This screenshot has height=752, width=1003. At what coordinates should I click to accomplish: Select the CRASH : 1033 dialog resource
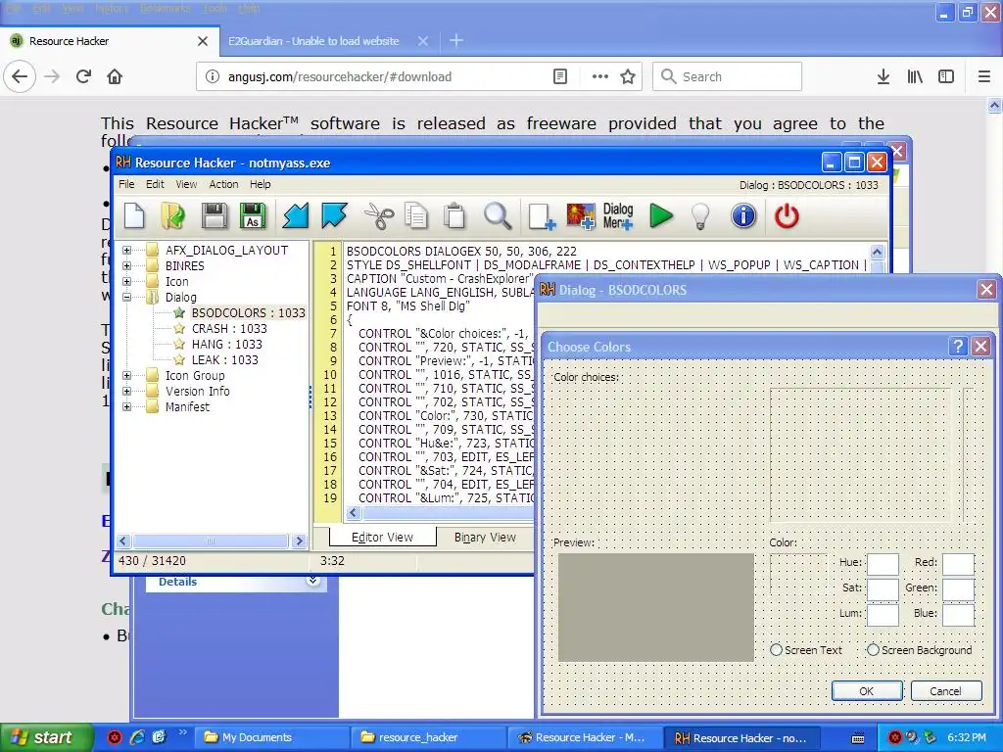coord(229,329)
